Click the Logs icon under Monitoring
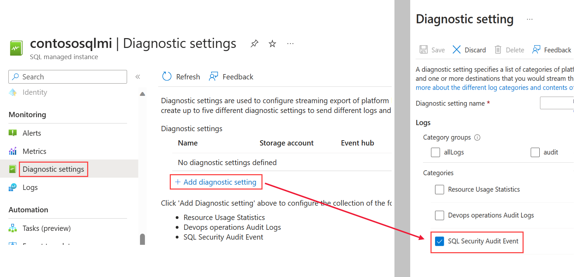 pyautogui.click(x=12, y=187)
